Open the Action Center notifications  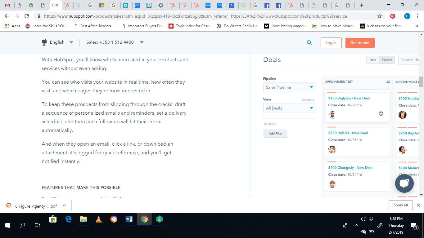pyautogui.click(x=414, y=226)
